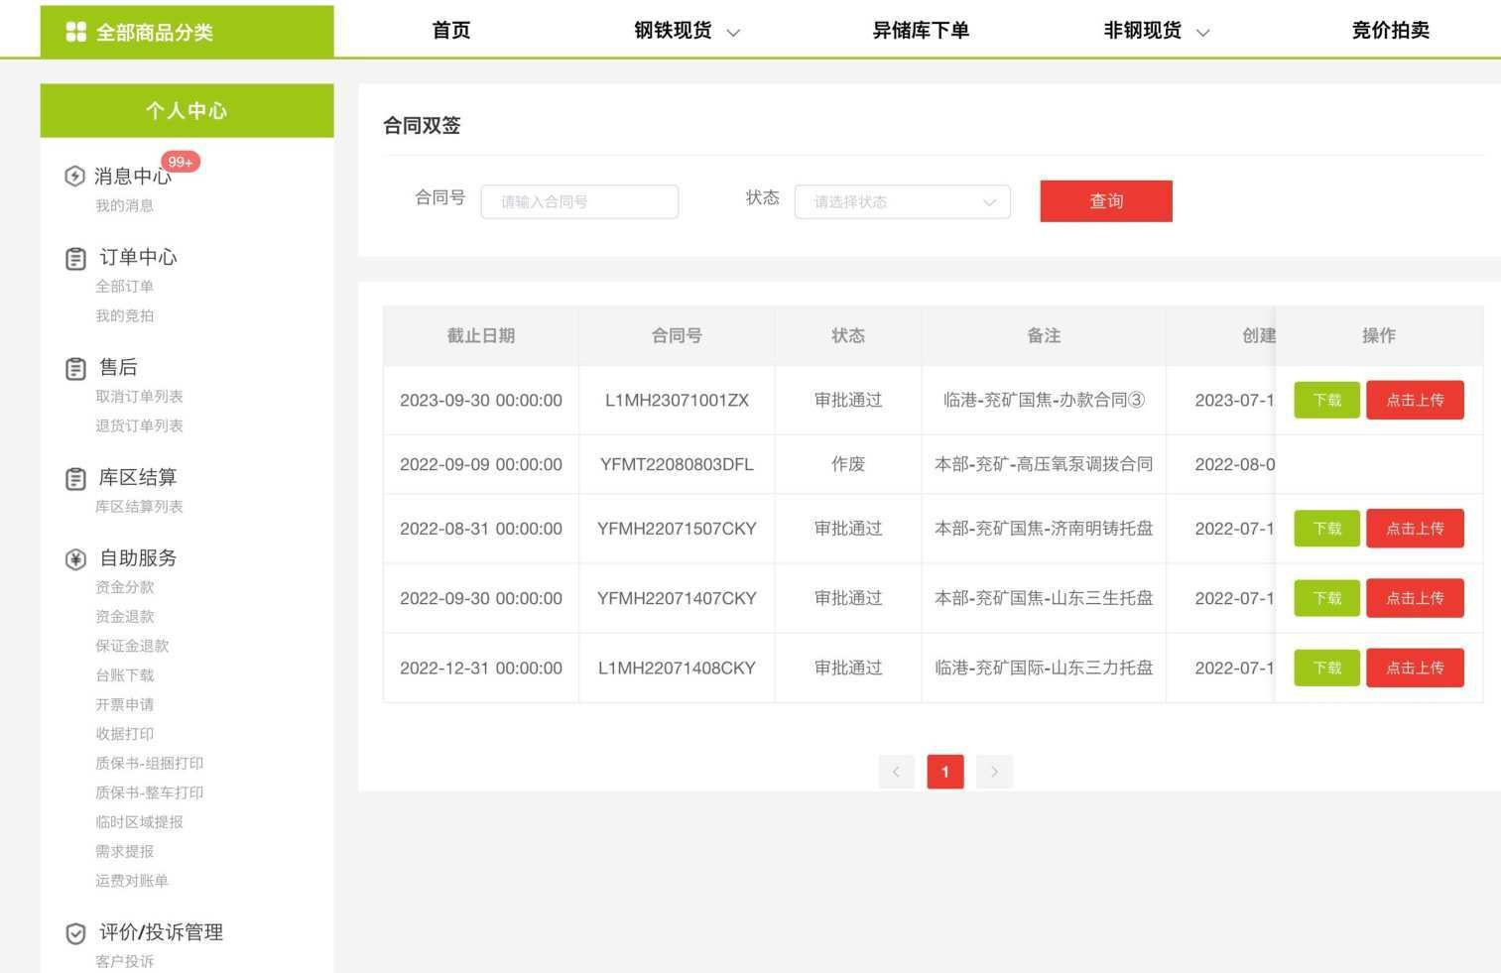Image resolution: width=1501 pixels, height=973 pixels.
Task: Click date 2022-12-31 00:00:00
Action: click(x=481, y=669)
